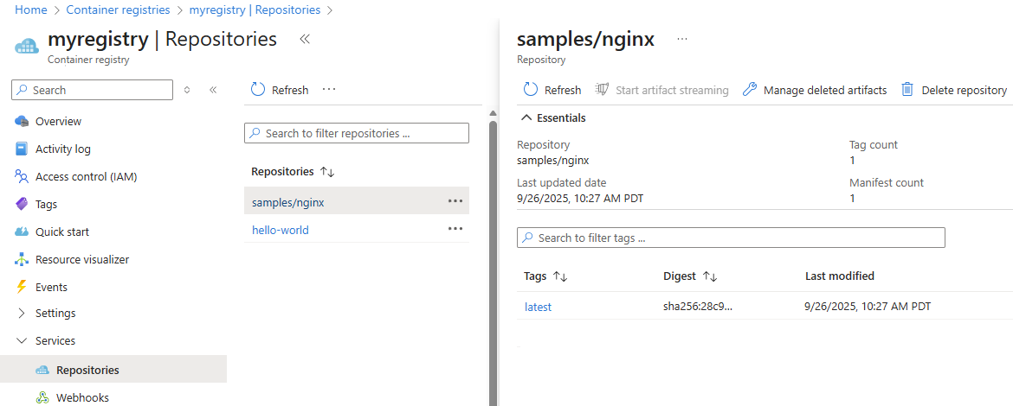This screenshot has width=1013, height=406.
Task: Open Activity log from sidebar
Action: (62, 149)
